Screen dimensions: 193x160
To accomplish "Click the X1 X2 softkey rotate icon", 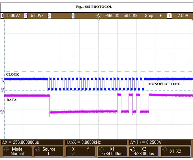I will 164,150.
